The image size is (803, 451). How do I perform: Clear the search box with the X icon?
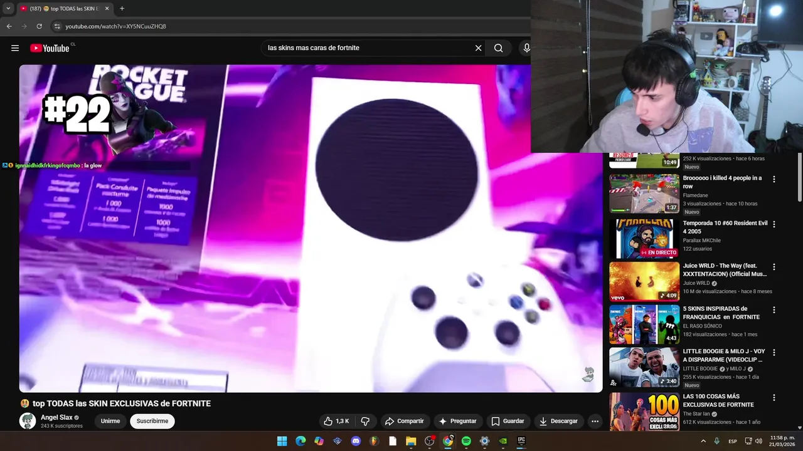pyautogui.click(x=478, y=48)
